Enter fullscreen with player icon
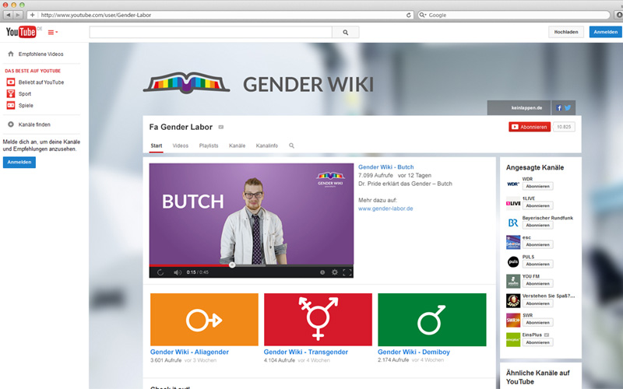 tap(347, 272)
